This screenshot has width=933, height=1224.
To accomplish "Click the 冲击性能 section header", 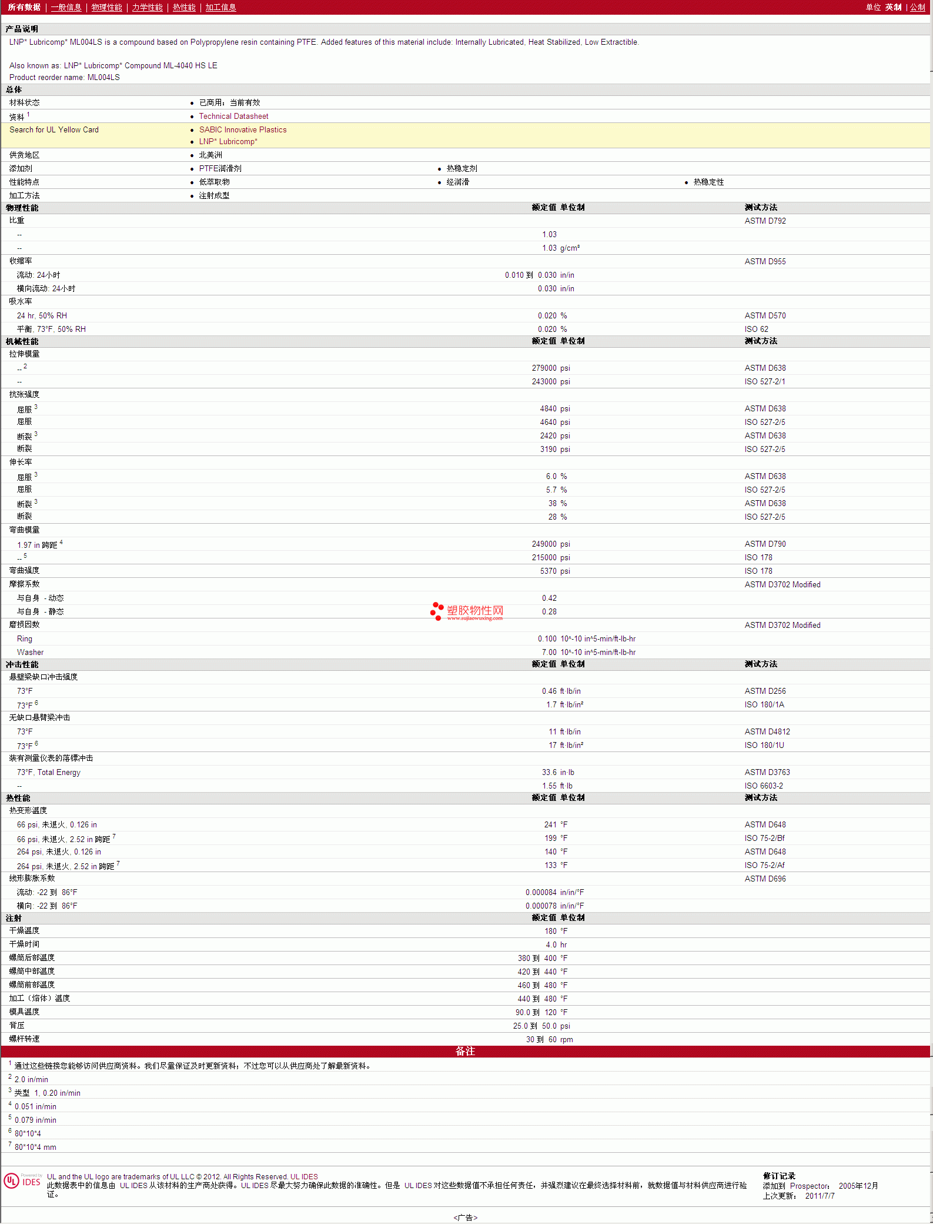I will point(22,664).
